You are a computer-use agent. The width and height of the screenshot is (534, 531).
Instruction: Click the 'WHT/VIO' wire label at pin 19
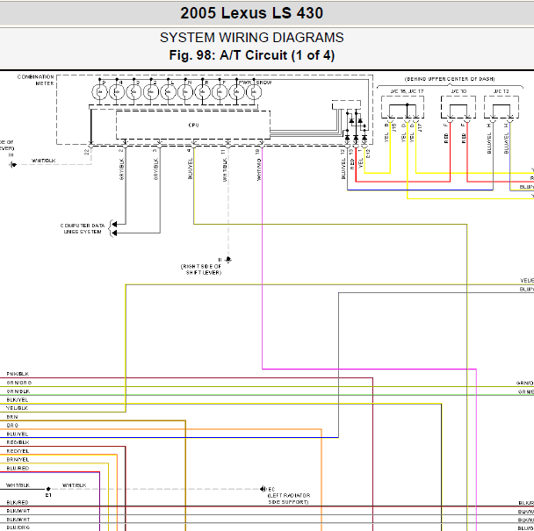coord(259,169)
